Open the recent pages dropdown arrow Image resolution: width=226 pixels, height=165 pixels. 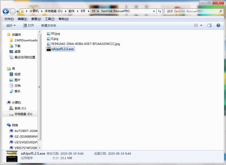click(x=17, y=11)
